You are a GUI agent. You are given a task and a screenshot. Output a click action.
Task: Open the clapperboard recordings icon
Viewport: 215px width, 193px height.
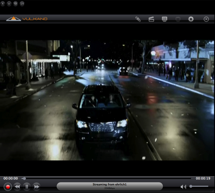pos(151,19)
